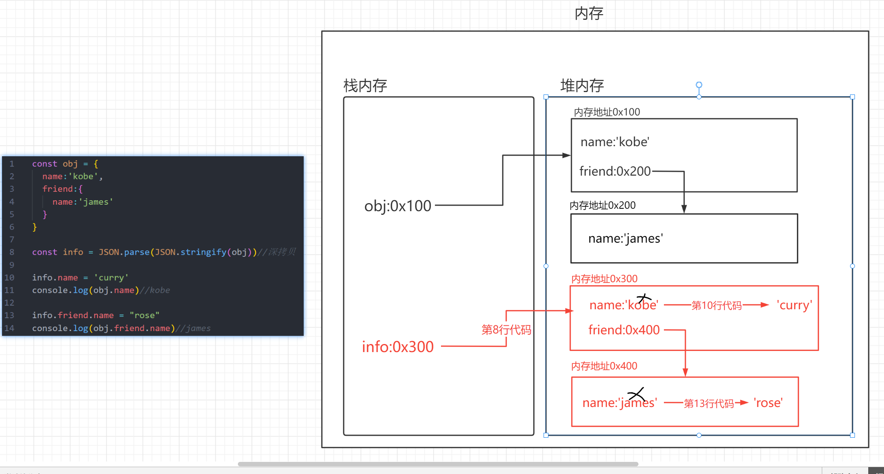Select the 内存 title text

[x=589, y=13]
